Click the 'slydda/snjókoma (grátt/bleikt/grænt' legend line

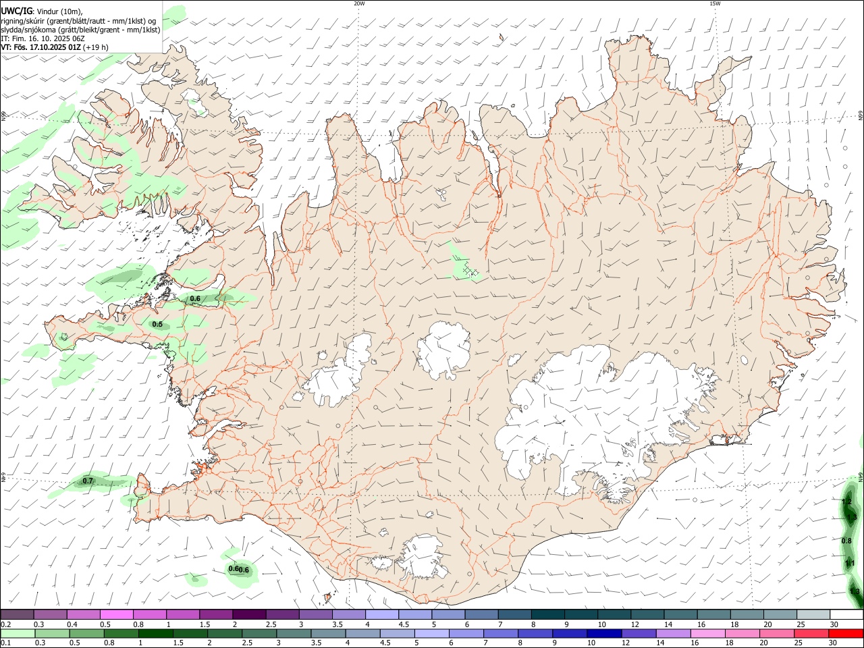pos(80,30)
